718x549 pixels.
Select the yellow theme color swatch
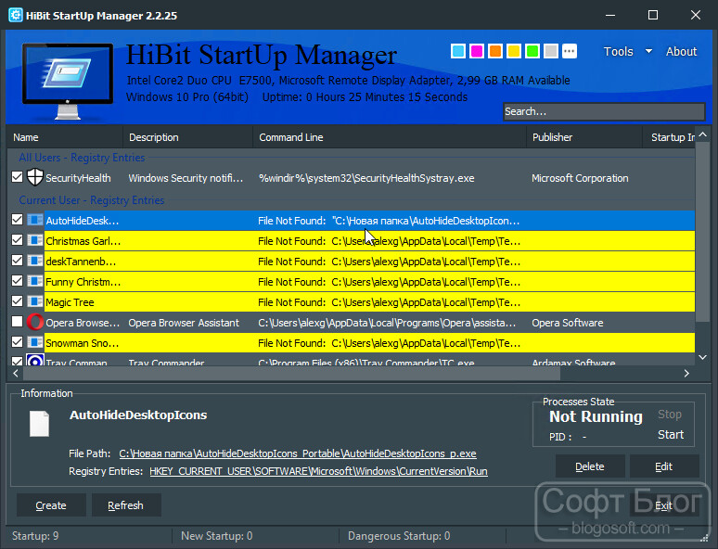[x=514, y=51]
